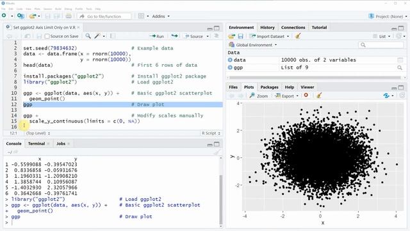Click the document outline icon in editor

point(217,36)
